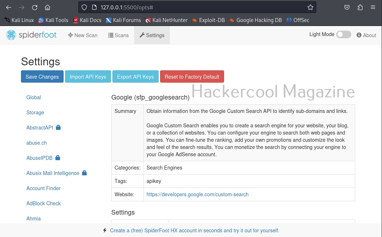The image size is (382, 237).
Task: Toggle the Light Mode switch
Action: 343,35
